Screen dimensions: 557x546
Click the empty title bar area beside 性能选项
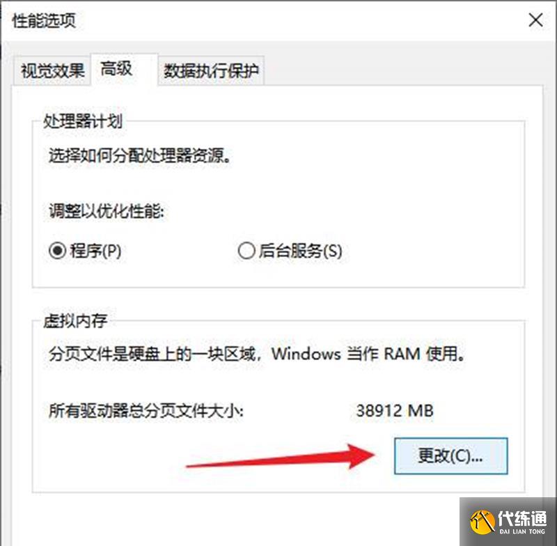point(299,21)
